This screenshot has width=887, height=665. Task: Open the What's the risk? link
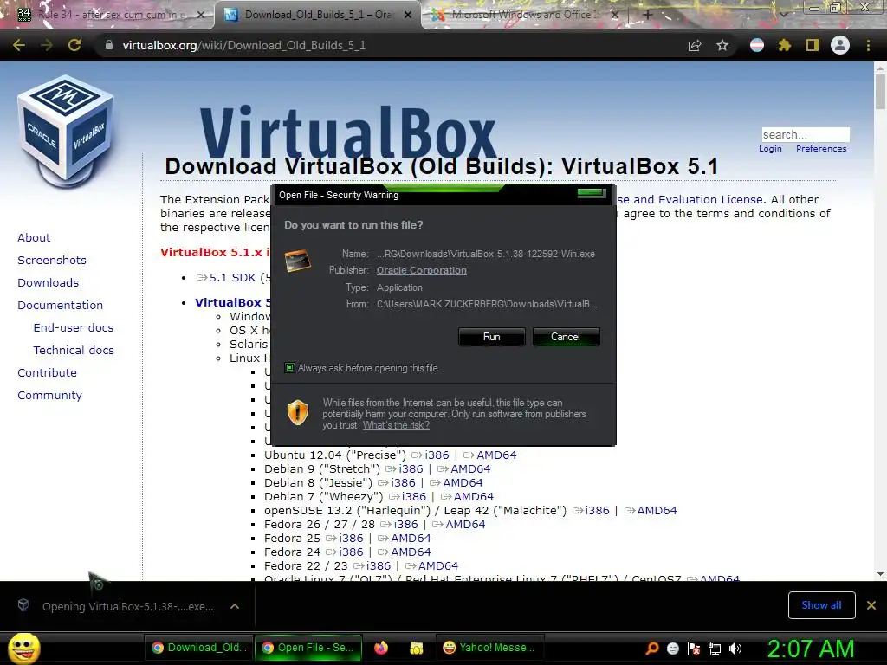tap(396, 425)
